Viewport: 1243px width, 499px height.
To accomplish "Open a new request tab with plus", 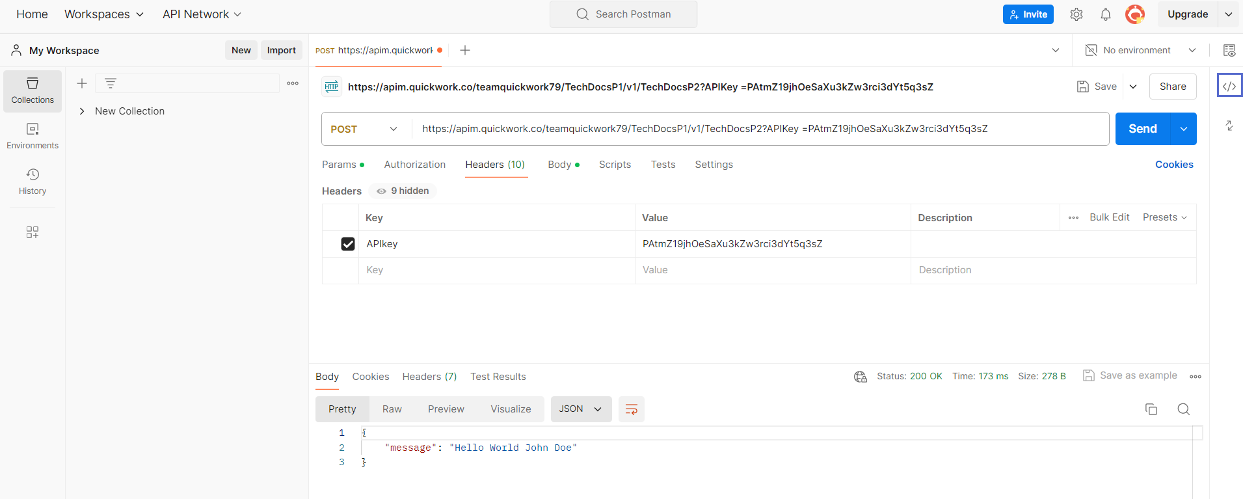I will coord(465,50).
